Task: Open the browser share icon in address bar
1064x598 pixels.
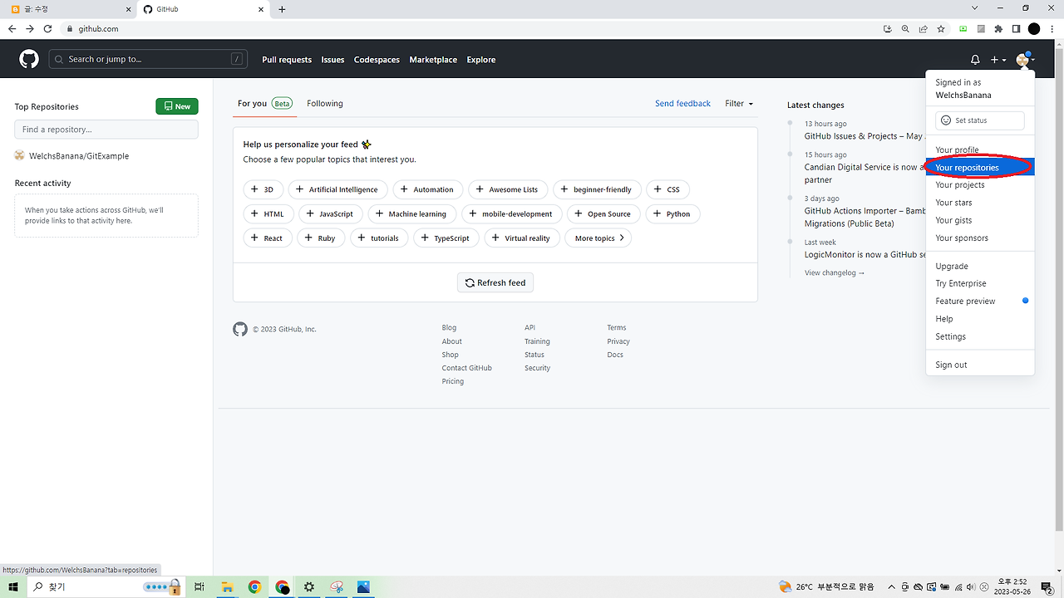Action: click(924, 28)
